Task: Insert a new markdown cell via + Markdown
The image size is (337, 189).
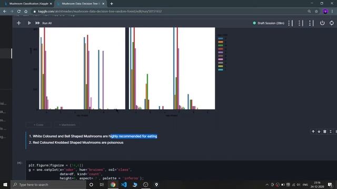Action: 67,125
